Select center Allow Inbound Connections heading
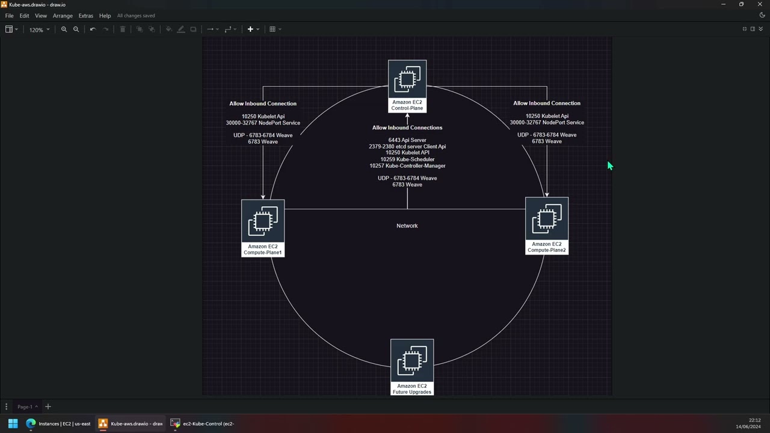The height and width of the screenshot is (433, 770). 407,127
